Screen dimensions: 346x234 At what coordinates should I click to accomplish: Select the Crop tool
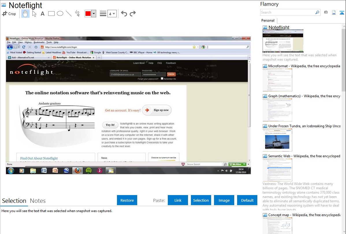(x=9, y=14)
